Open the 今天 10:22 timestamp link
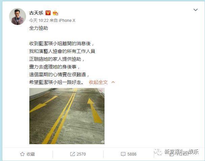This screenshot has width=205, height=161. pos(39,20)
